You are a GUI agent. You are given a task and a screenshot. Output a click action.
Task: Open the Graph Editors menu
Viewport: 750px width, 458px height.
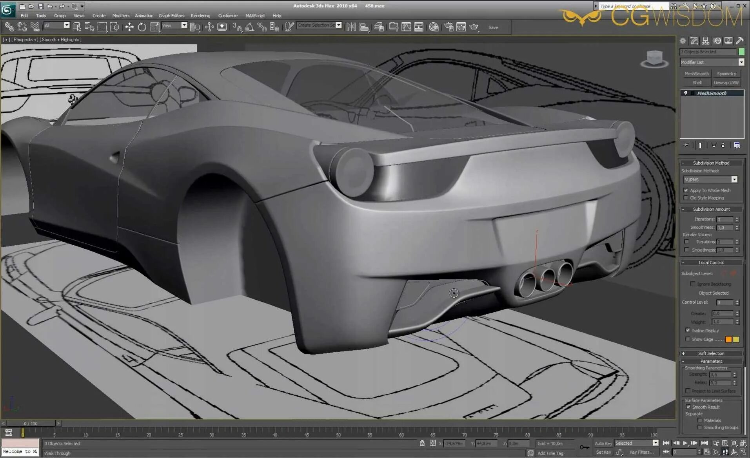click(171, 16)
